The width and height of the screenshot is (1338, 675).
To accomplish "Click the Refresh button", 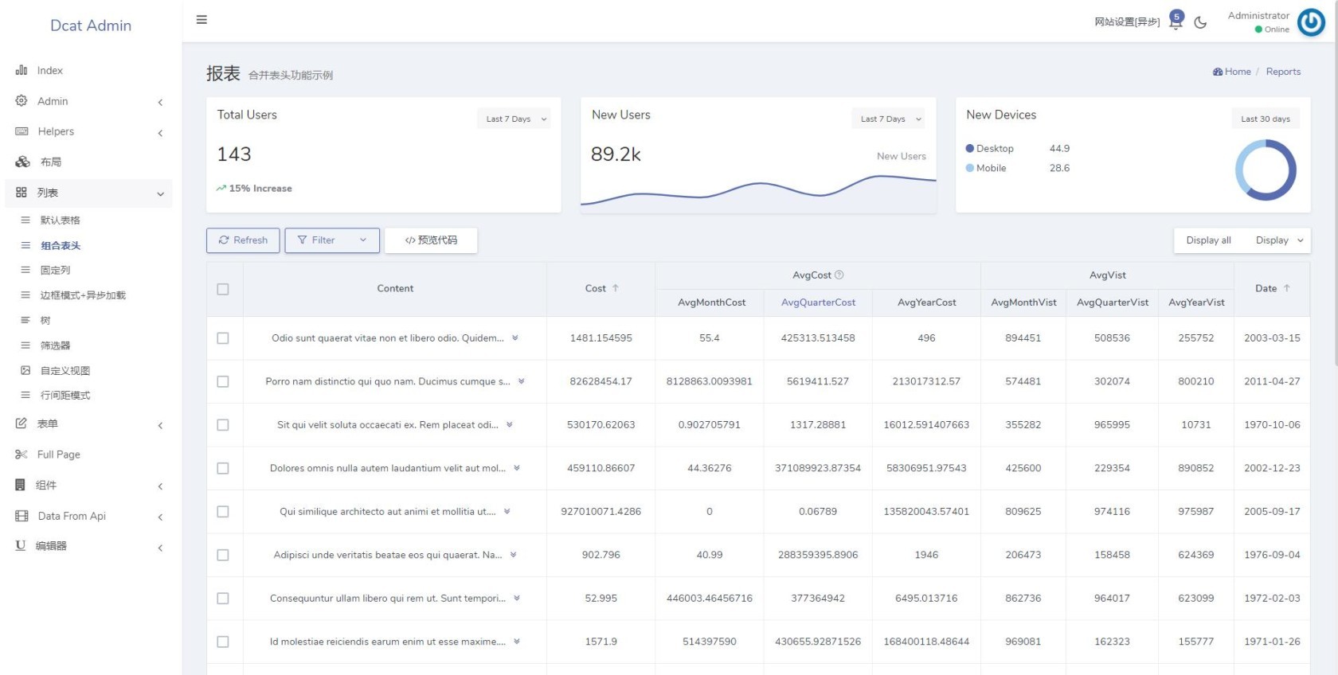I will 243,240.
